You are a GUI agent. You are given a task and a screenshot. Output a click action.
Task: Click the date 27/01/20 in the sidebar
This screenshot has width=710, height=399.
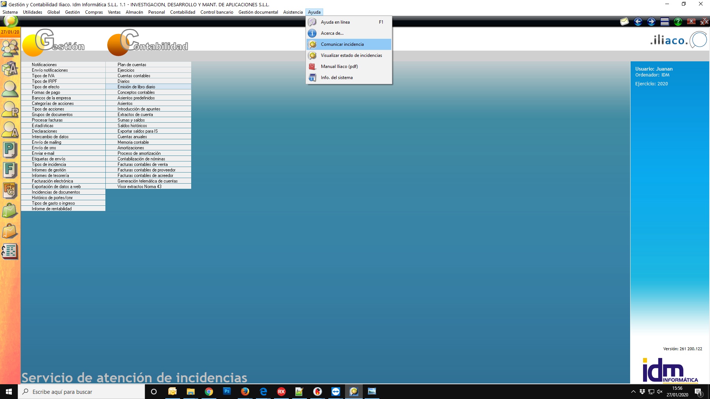pos(10,32)
